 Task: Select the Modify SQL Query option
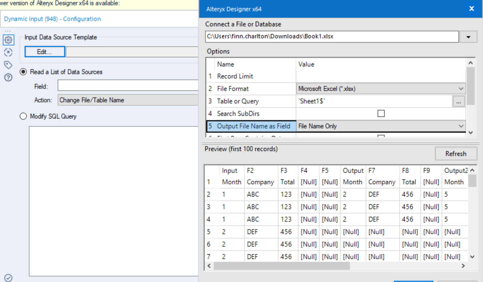point(23,116)
